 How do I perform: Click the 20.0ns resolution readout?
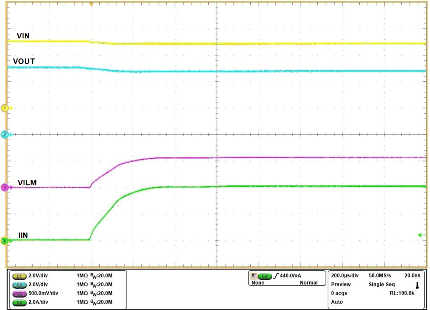(412, 275)
